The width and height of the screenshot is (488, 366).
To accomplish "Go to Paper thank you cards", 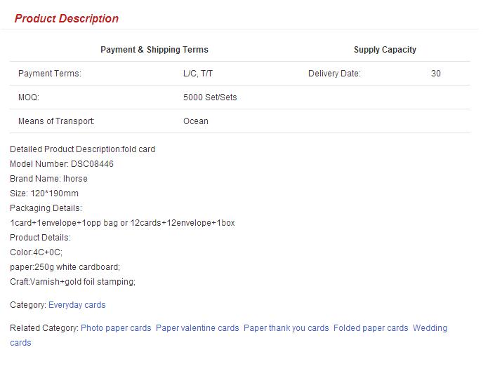I will pos(286,328).
